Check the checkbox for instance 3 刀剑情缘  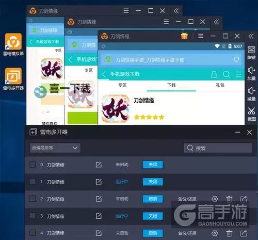[33, 216]
